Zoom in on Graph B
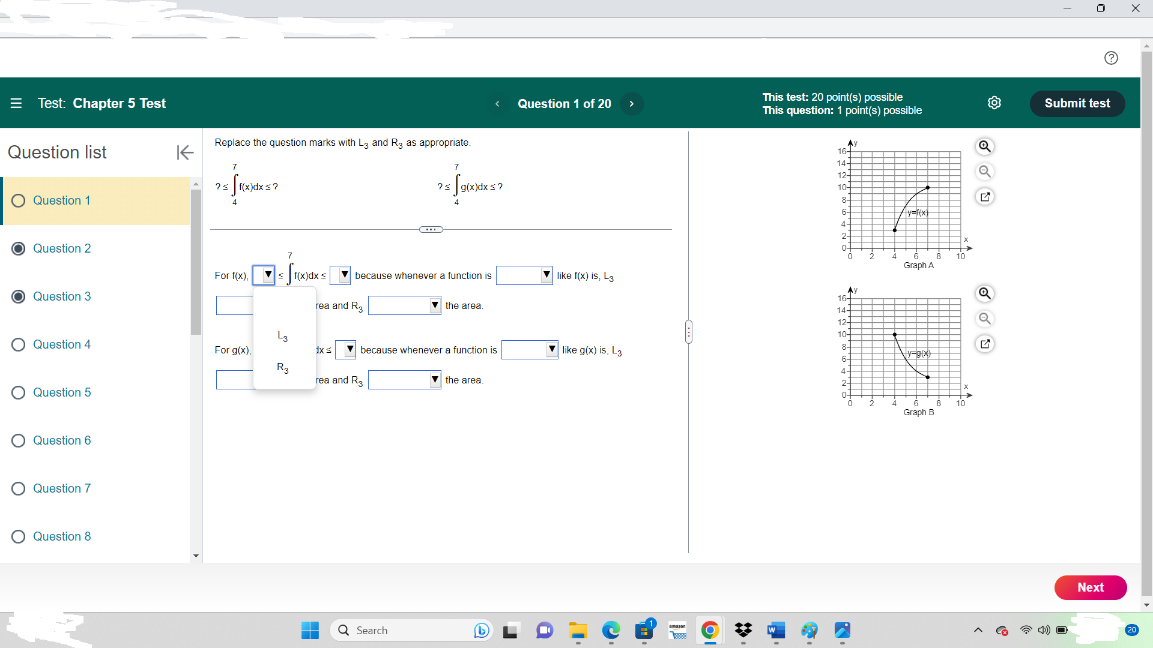 click(985, 293)
